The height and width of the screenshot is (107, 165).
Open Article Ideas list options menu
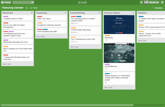tap(32, 13)
